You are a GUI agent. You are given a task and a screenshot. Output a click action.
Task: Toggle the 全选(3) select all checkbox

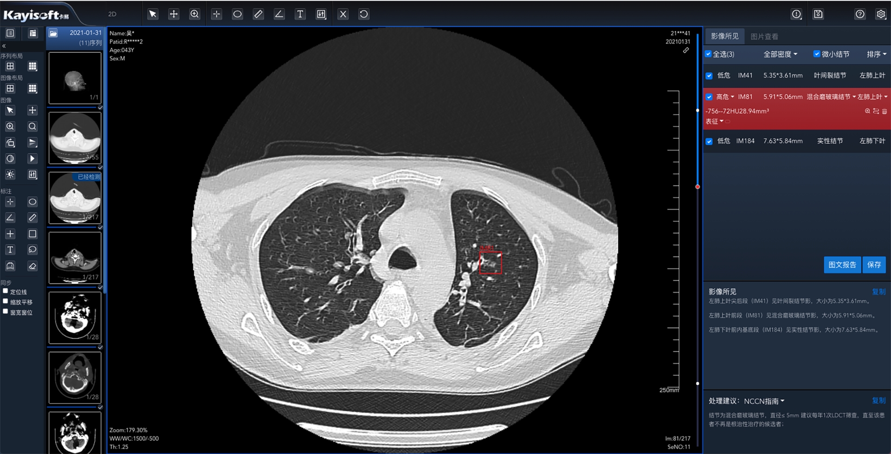pyautogui.click(x=708, y=54)
